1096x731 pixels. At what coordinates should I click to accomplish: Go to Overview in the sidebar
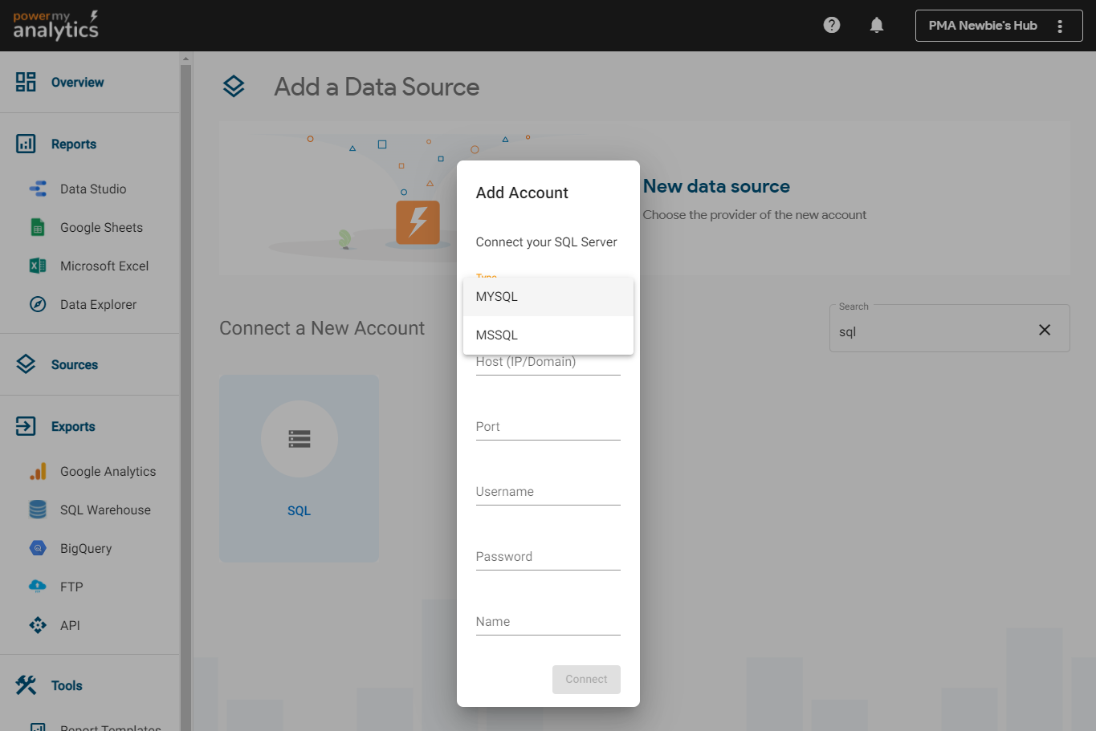coord(77,83)
